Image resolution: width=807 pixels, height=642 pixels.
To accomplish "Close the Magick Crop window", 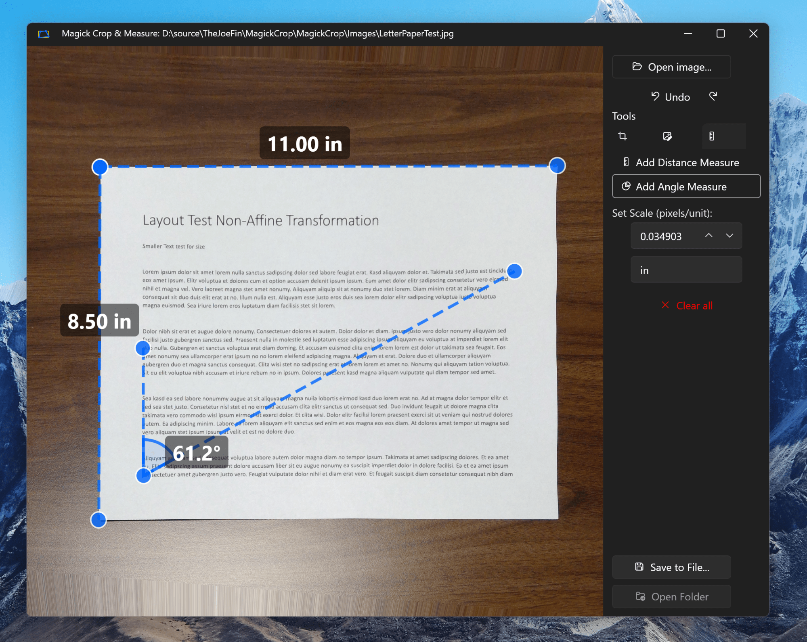I will tap(753, 34).
